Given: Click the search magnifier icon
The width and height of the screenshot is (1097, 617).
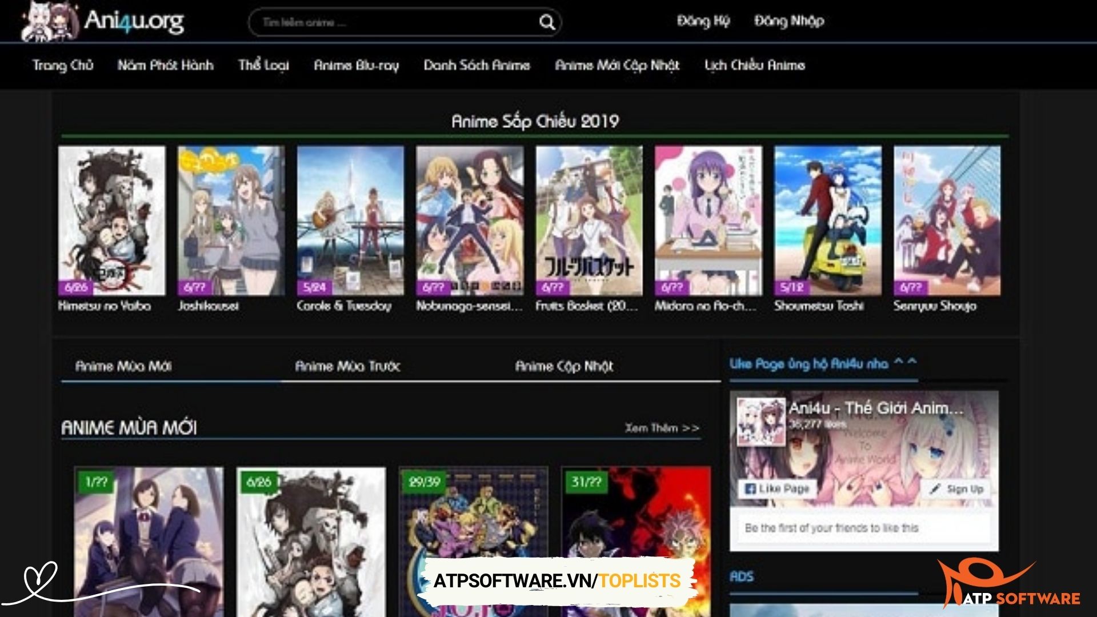Looking at the screenshot, I should (x=547, y=22).
